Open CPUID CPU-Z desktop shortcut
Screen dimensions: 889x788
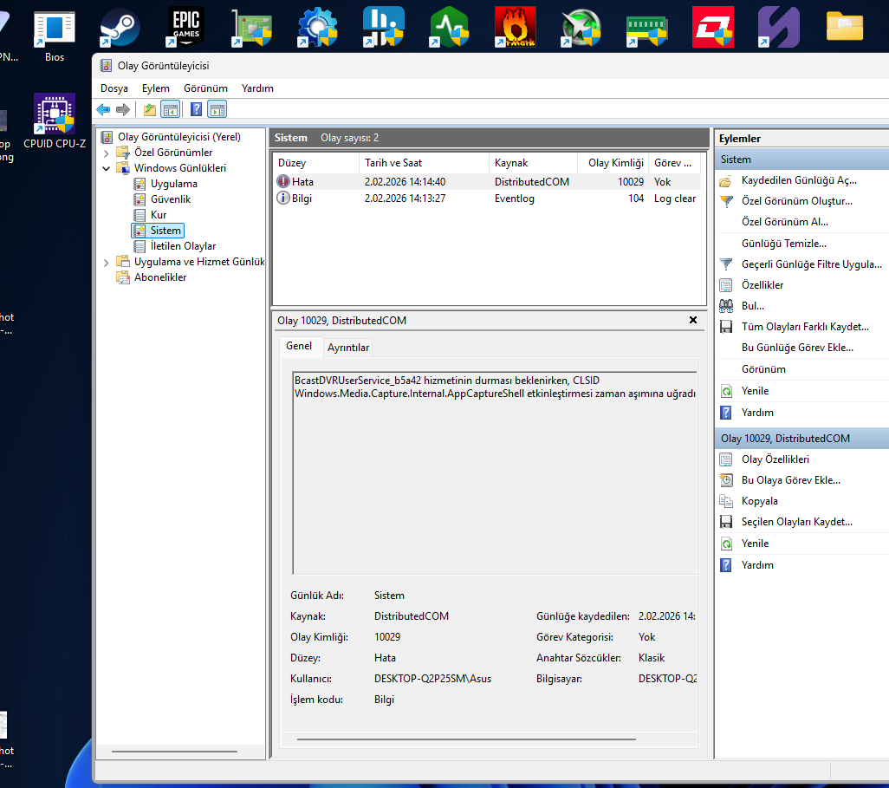pyautogui.click(x=55, y=120)
